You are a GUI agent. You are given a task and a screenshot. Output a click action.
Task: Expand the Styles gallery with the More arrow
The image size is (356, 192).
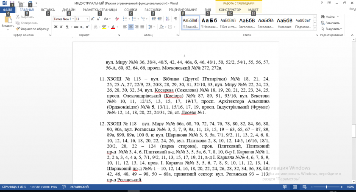coord(314,28)
